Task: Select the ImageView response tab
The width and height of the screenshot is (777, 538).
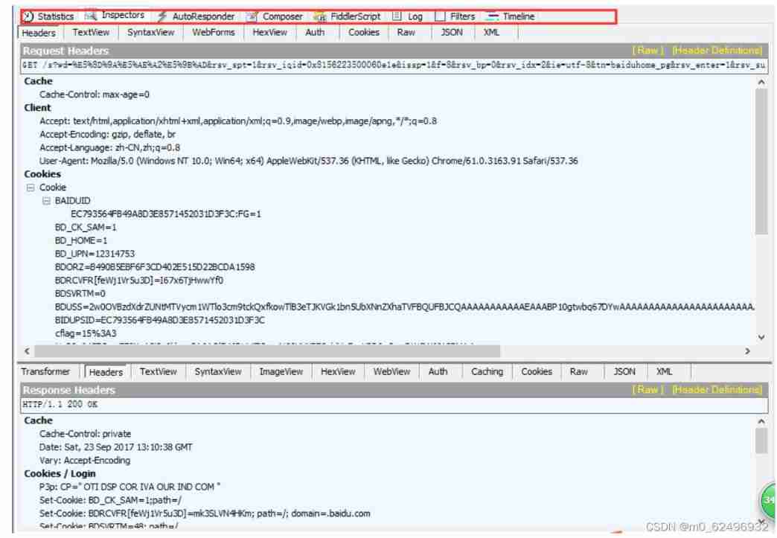Action: (x=281, y=371)
